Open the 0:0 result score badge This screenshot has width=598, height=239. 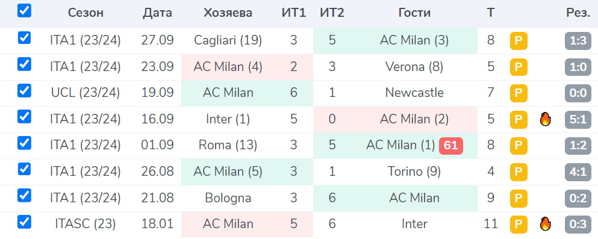[x=578, y=93]
